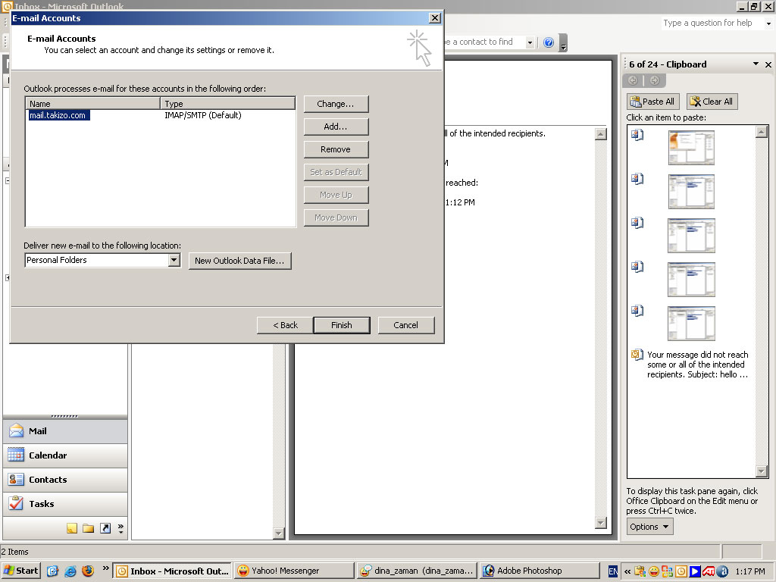This screenshot has height=582, width=776.
Task: Open the Clipboard pane title dropdown arrow
Action: [x=756, y=64]
